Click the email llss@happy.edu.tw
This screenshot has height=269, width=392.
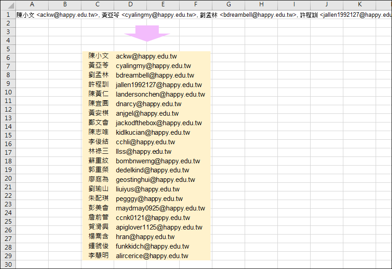coord(144,152)
